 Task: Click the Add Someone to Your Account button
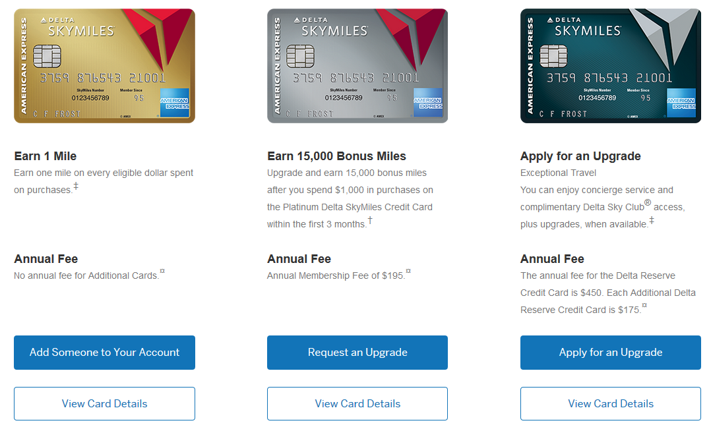(x=104, y=353)
